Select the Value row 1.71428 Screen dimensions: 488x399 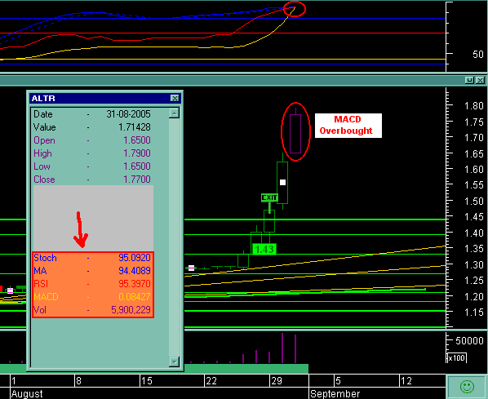point(92,127)
